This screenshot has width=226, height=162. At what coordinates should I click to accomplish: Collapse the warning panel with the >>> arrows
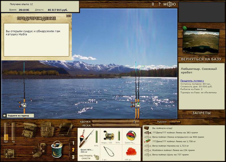pyautogui.click(x=69, y=16)
